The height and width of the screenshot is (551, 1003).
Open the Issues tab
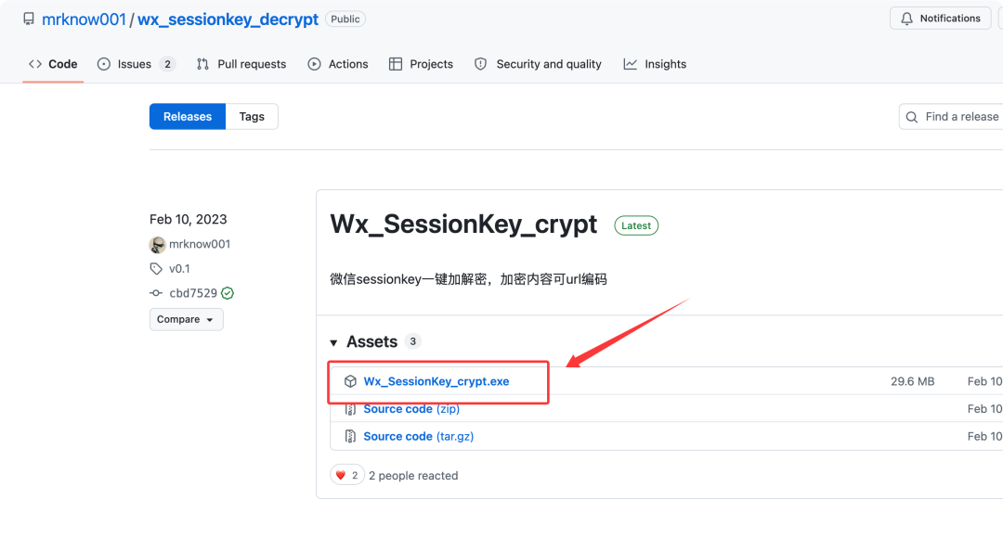tap(137, 64)
